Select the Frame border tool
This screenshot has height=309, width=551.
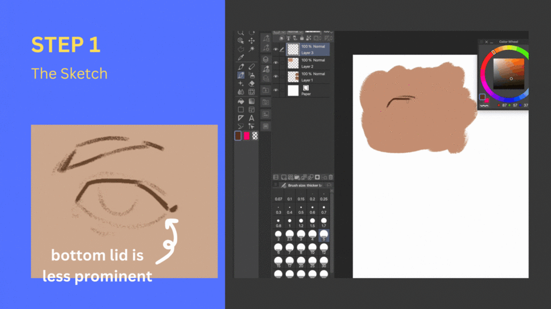click(x=251, y=110)
